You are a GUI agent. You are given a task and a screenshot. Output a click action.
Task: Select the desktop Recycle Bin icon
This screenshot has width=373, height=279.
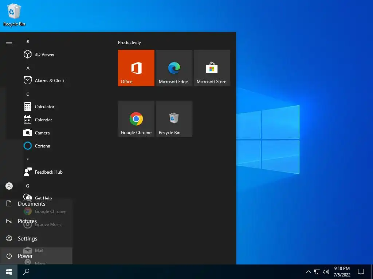coord(14,15)
